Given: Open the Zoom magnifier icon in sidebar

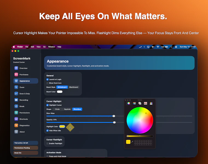Looking at the screenshot, I should click(x=16, y=87).
